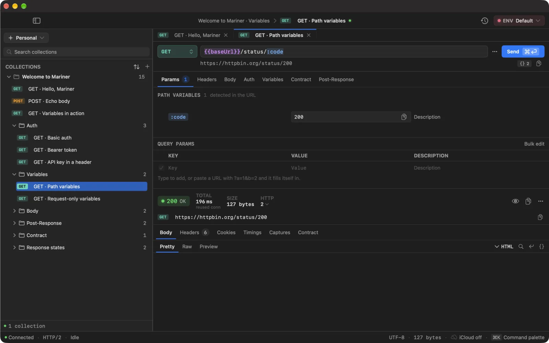Search within the response body
The width and height of the screenshot is (549, 343).
point(521,246)
